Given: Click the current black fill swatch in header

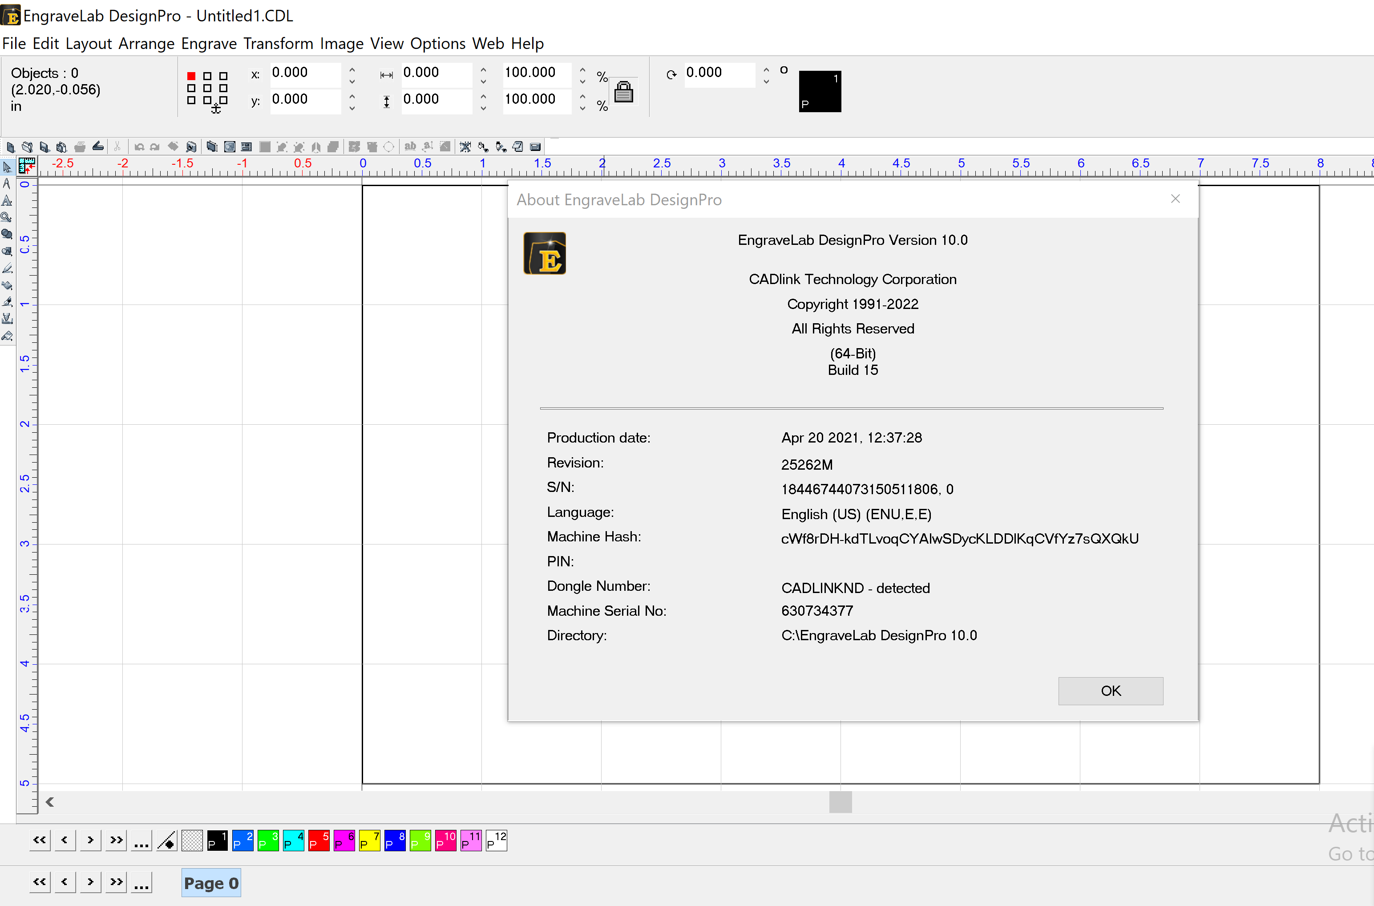Looking at the screenshot, I should (820, 91).
